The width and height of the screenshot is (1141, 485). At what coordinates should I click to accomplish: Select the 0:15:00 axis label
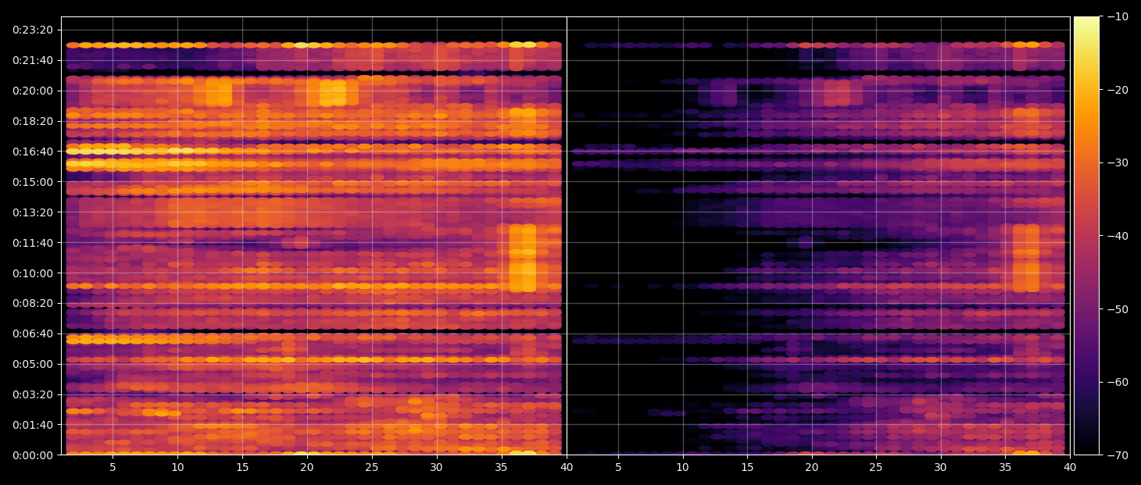pyautogui.click(x=33, y=182)
